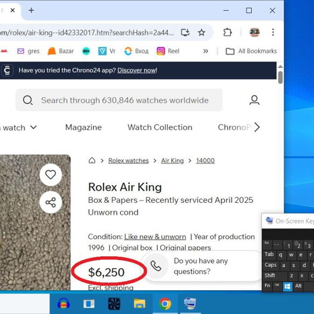The width and height of the screenshot is (314, 314).
Task: Open Chrome's three-dot menu
Action: (273, 32)
